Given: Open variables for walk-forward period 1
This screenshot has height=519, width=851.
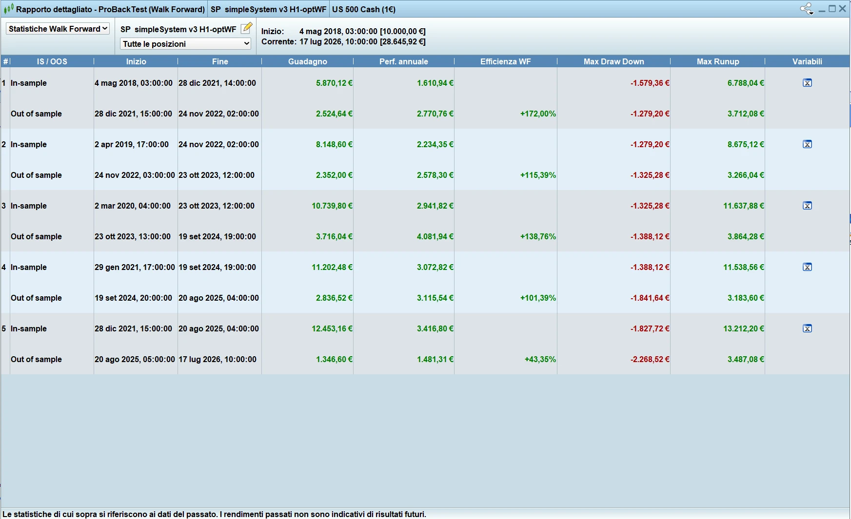Looking at the screenshot, I should 807,83.
